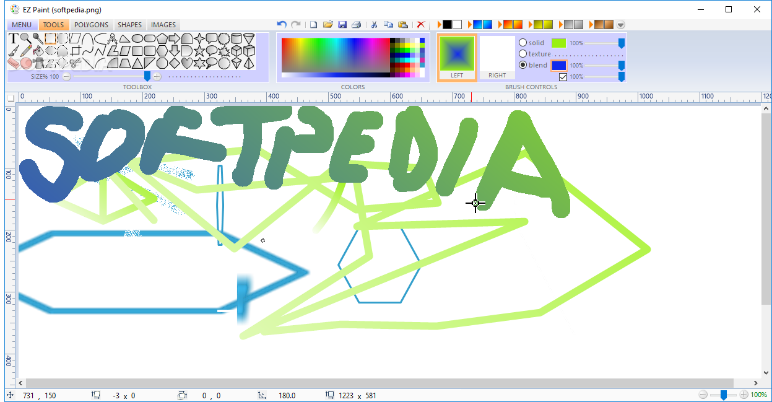This screenshot has width=772, height=402.
Task: Click the solid opacity slider handle
Action: point(622,43)
